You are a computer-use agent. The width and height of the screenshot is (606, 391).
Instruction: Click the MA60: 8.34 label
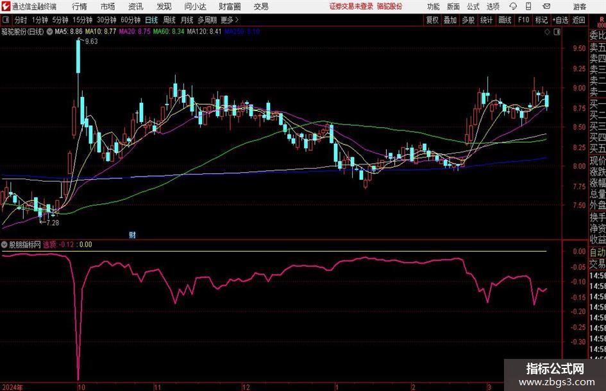(169, 31)
